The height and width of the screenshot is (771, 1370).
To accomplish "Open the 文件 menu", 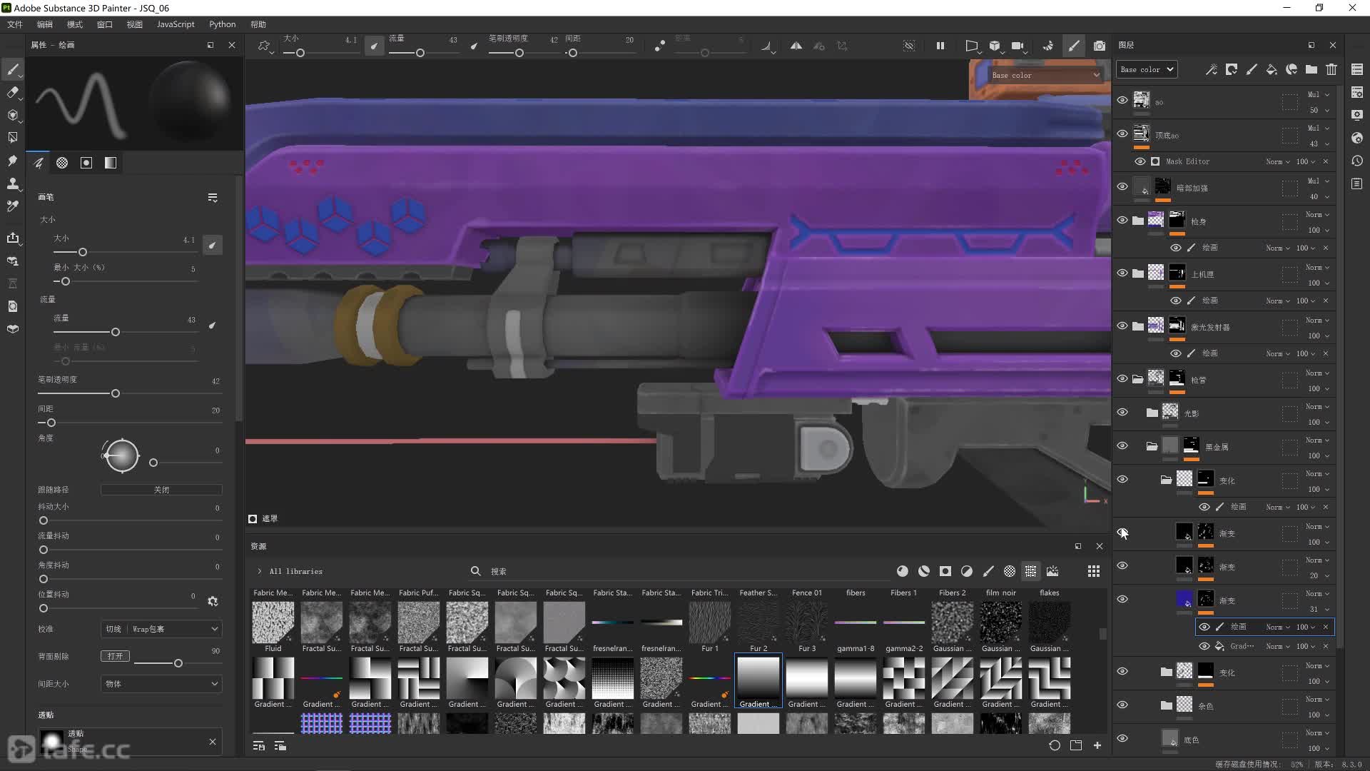I will tap(15, 24).
